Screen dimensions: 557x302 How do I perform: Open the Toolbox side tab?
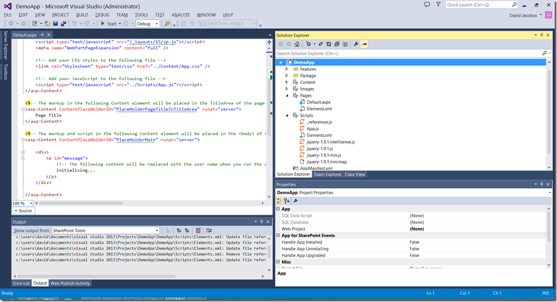pos(6,72)
